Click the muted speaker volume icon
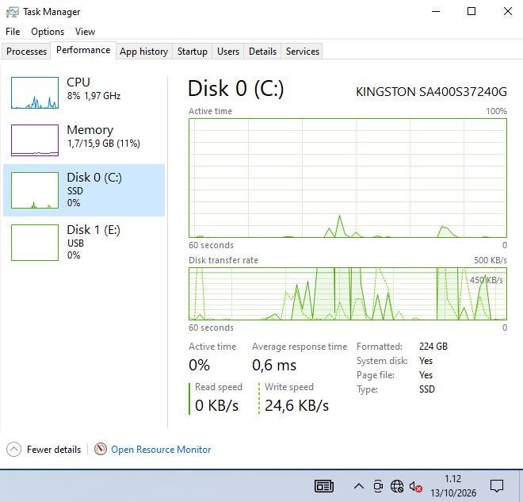Image resolution: width=523 pixels, height=502 pixels. (x=415, y=487)
